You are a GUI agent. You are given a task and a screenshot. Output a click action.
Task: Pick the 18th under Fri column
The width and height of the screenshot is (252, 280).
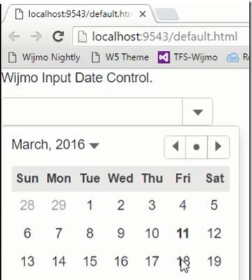(183, 261)
